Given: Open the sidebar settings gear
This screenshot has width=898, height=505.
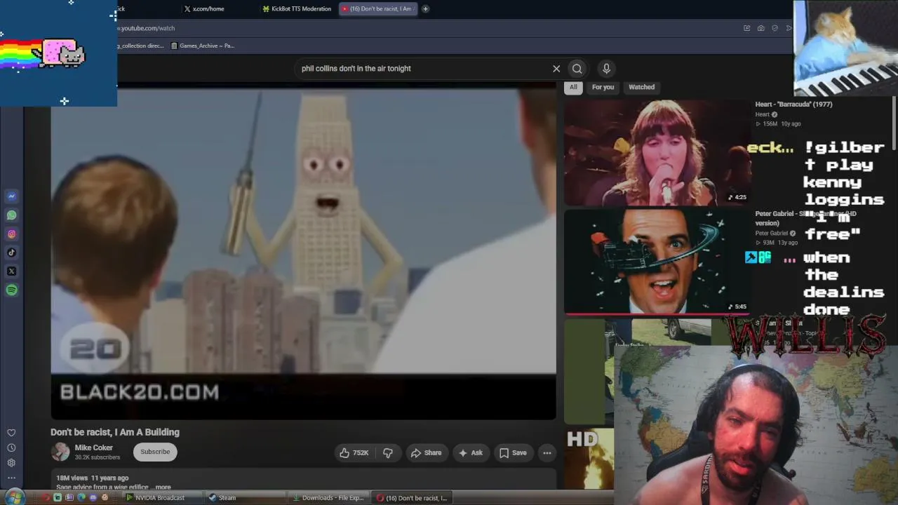Looking at the screenshot, I should click(x=11, y=463).
